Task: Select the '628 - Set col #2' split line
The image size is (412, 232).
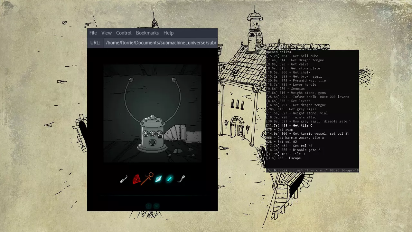Action: [x=281, y=142]
